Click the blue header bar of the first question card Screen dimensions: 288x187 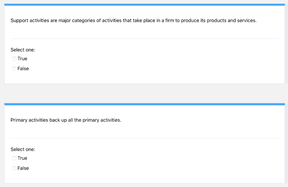[x=145, y=5]
